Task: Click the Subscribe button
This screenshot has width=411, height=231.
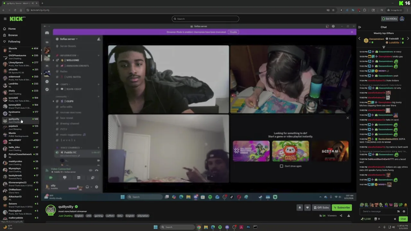Action: (341, 208)
